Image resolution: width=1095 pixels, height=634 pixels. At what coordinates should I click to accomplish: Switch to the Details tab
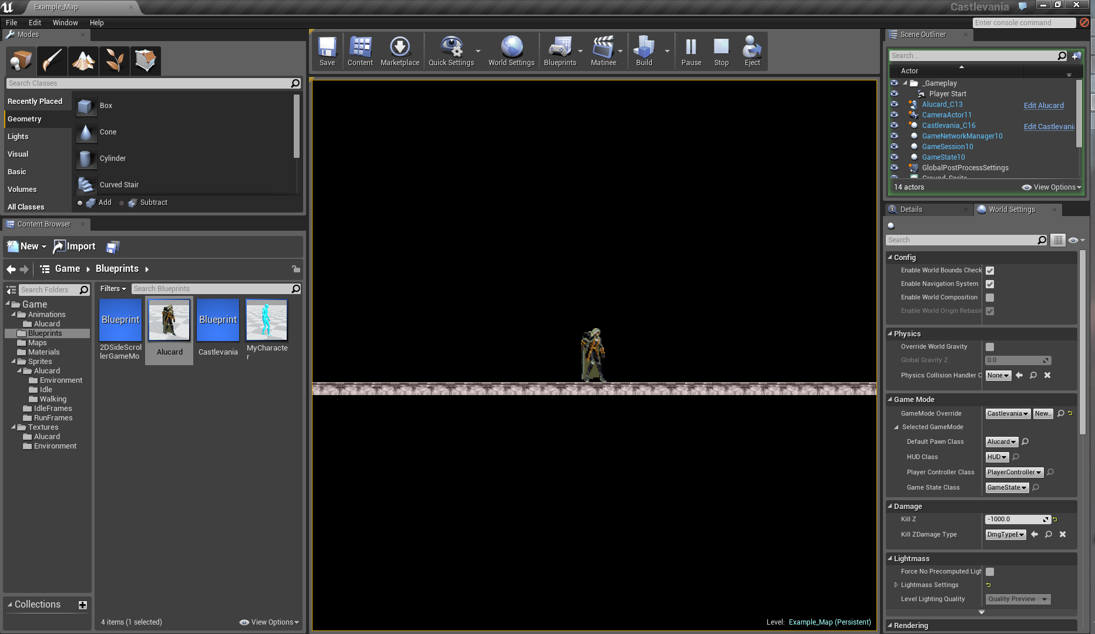pyautogui.click(x=911, y=210)
